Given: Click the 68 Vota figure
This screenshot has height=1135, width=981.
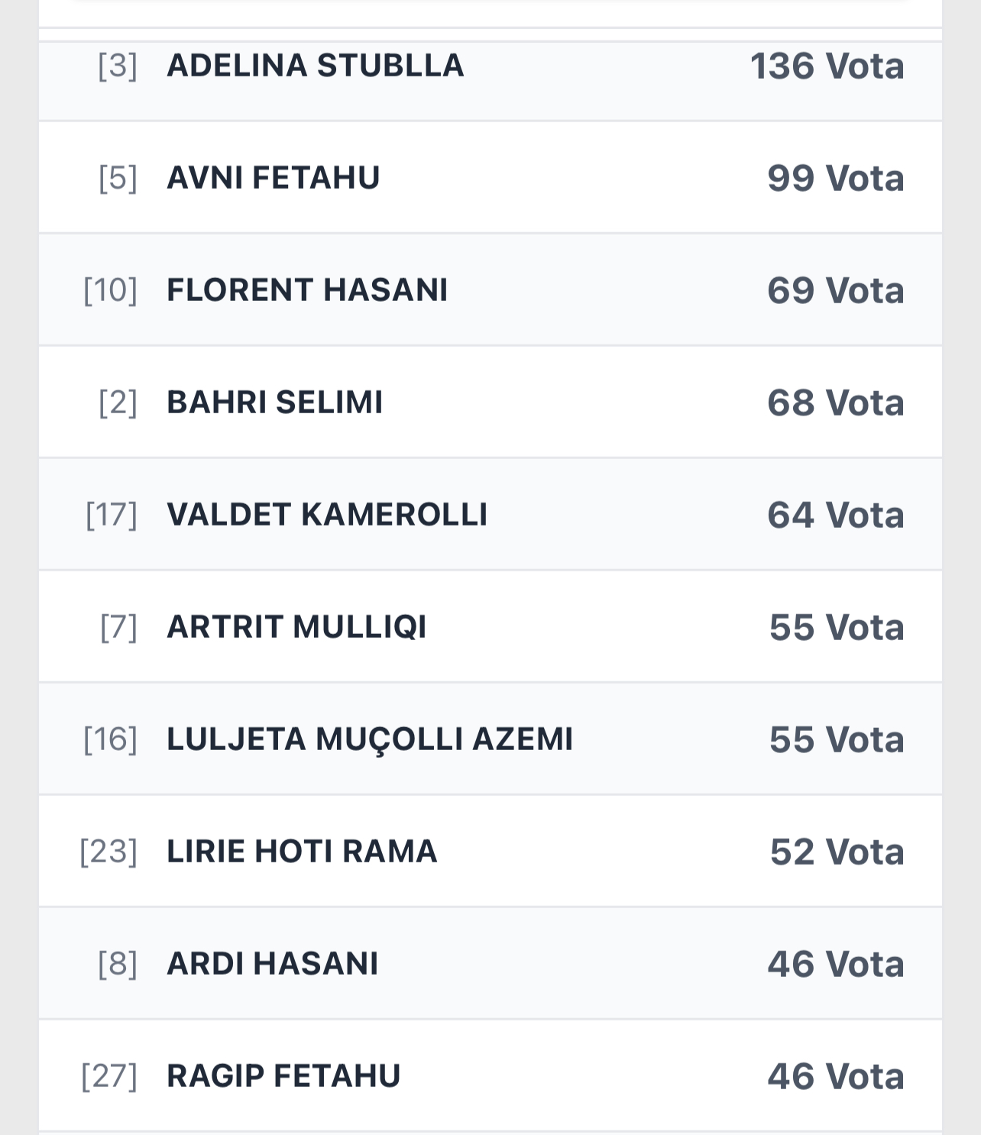Looking at the screenshot, I should 835,403.
